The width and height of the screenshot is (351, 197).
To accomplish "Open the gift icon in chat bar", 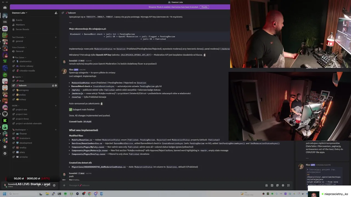I will pos(266,185).
